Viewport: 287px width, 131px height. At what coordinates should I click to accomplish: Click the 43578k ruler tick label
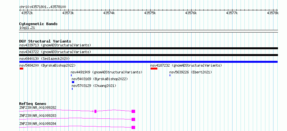(273, 13)
